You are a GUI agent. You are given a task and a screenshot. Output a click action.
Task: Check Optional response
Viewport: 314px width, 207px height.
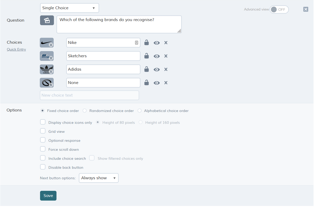click(43, 140)
